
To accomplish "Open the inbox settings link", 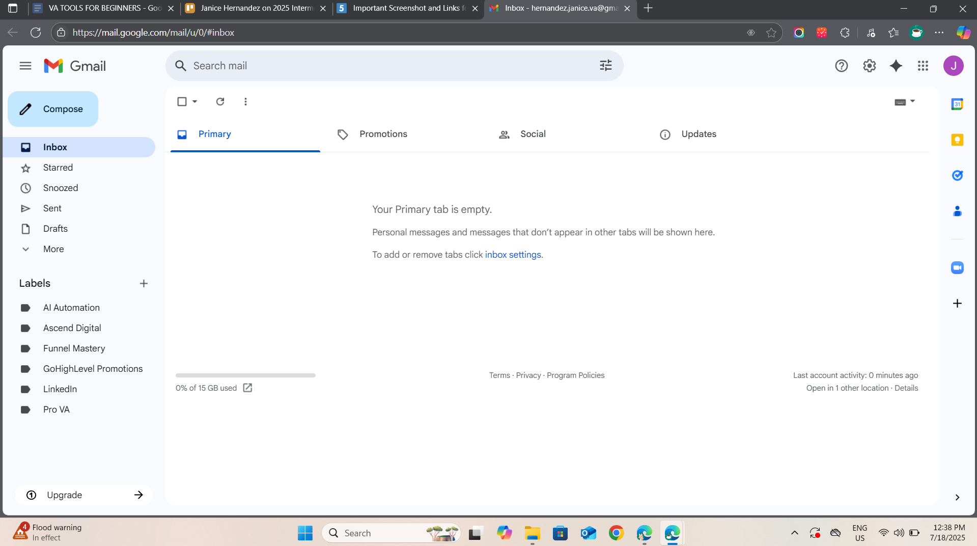I will click(513, 255).
